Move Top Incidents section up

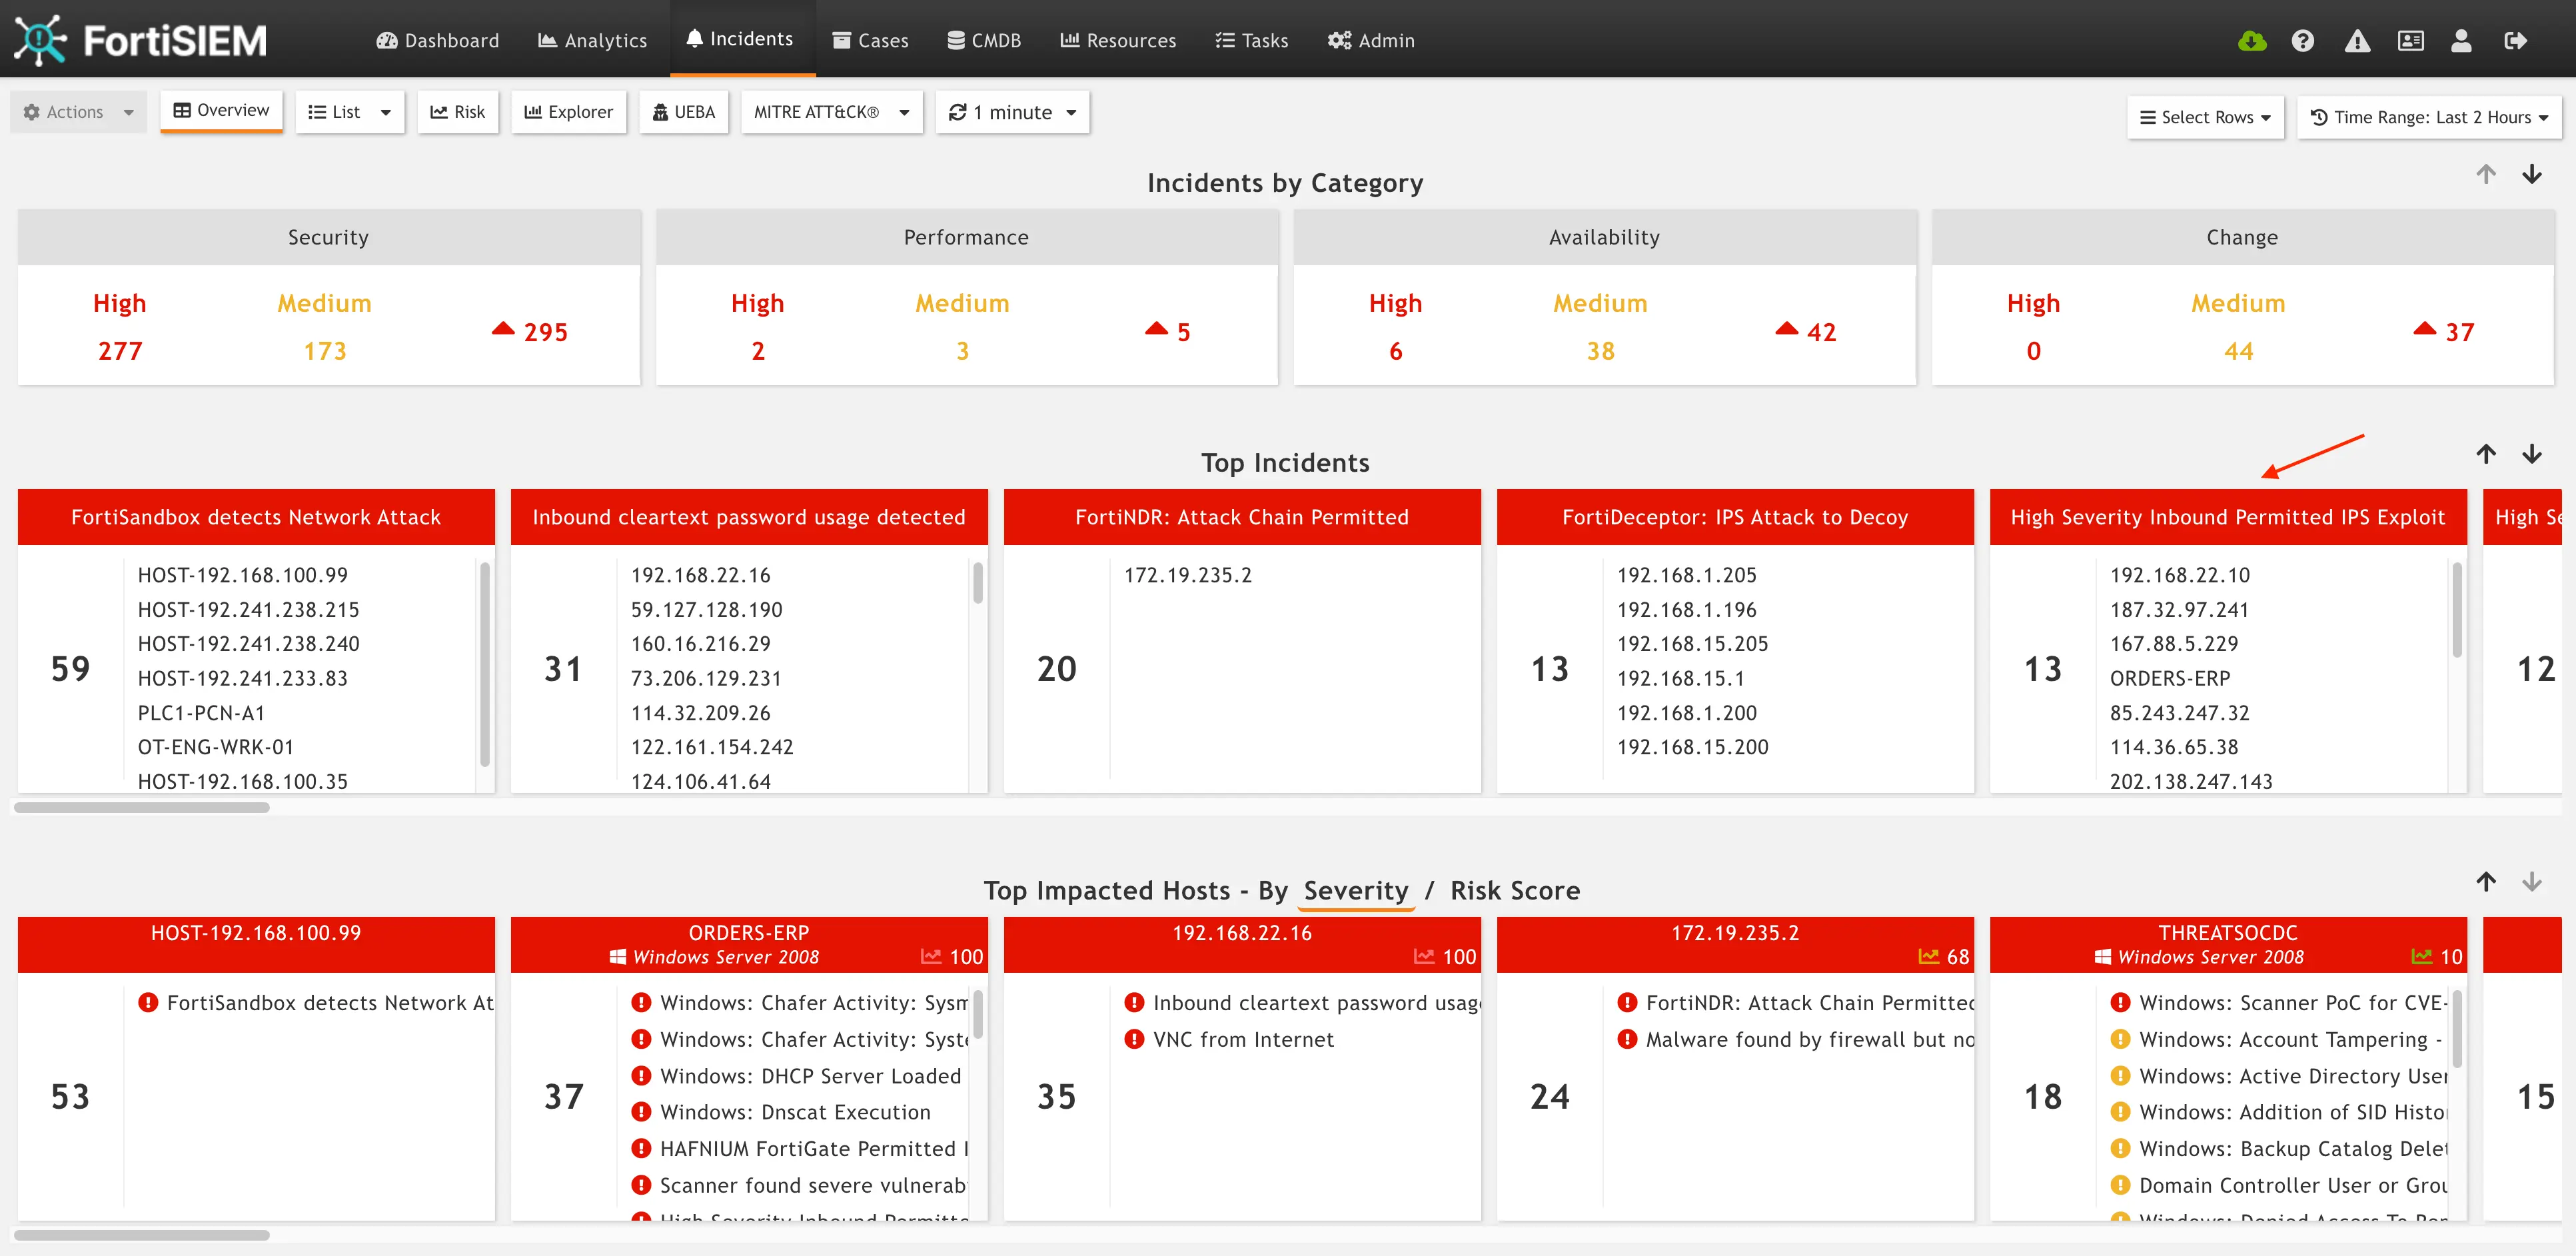[2486, 454]
